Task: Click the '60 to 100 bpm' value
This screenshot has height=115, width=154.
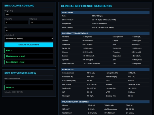Action: [x=97, y=16]
